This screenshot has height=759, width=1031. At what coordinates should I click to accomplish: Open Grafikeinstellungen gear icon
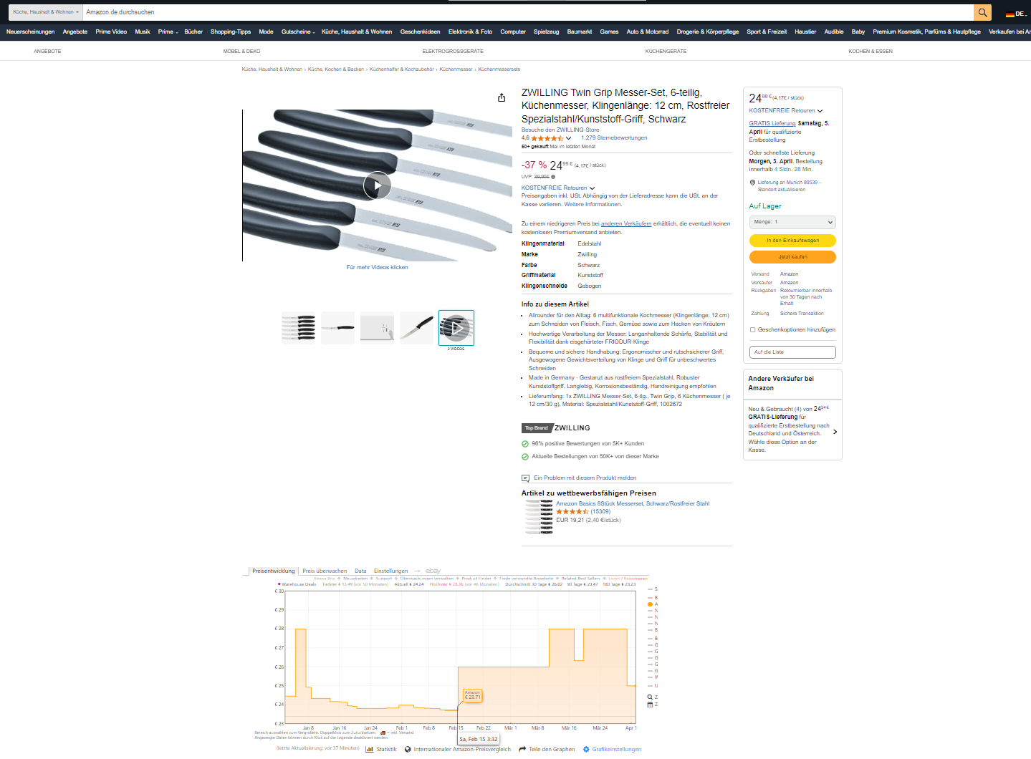click(586, 749)
